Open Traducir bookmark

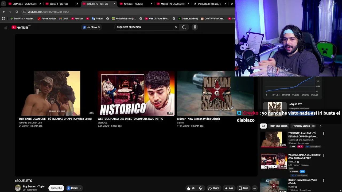98,18
